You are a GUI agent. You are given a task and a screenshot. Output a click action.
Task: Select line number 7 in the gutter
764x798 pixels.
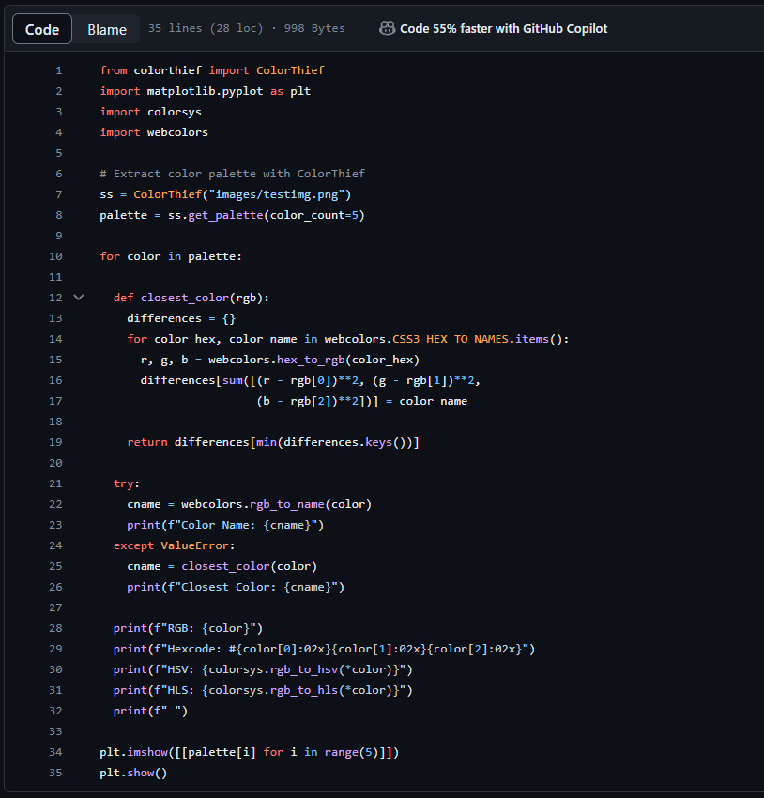[x=58, y=194]
